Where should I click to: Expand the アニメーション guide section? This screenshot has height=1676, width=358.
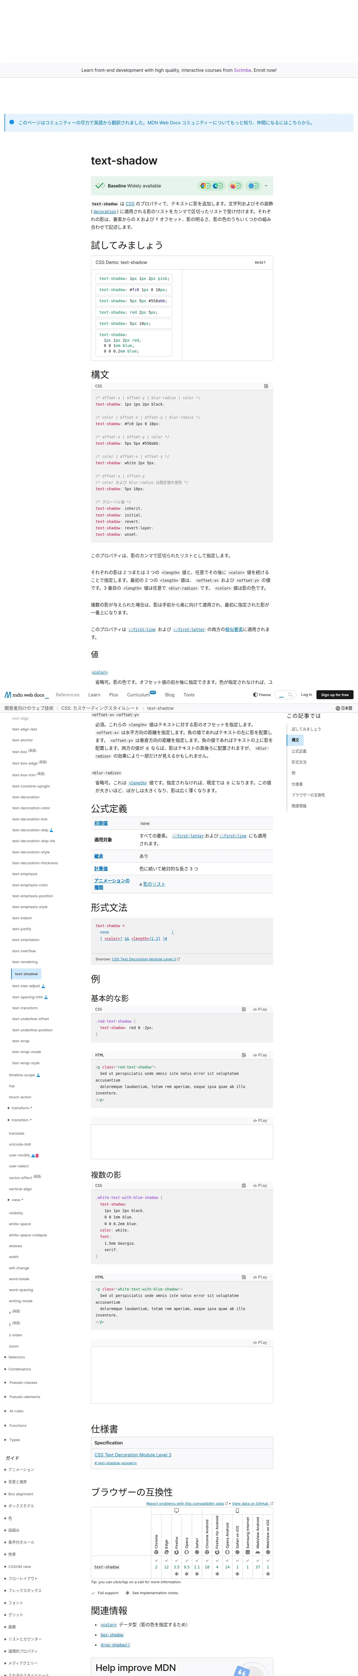pyautogui.click(x=20, y=1470)
